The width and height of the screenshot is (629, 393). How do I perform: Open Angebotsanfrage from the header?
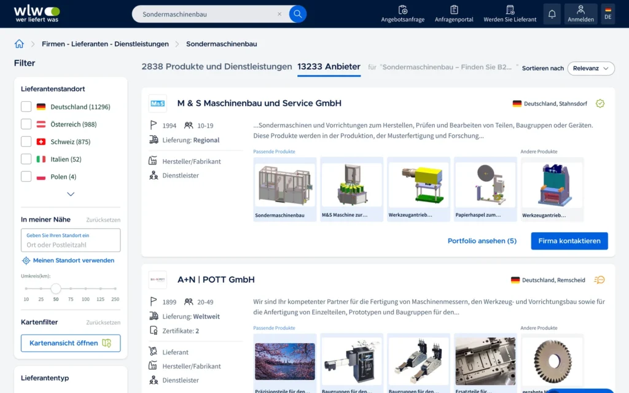pyautogui.click(x=403, y=14)
